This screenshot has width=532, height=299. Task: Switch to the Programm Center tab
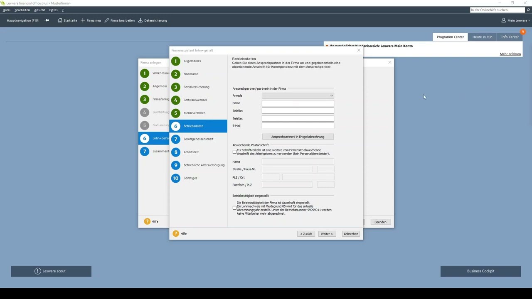[x=450, y=37]
